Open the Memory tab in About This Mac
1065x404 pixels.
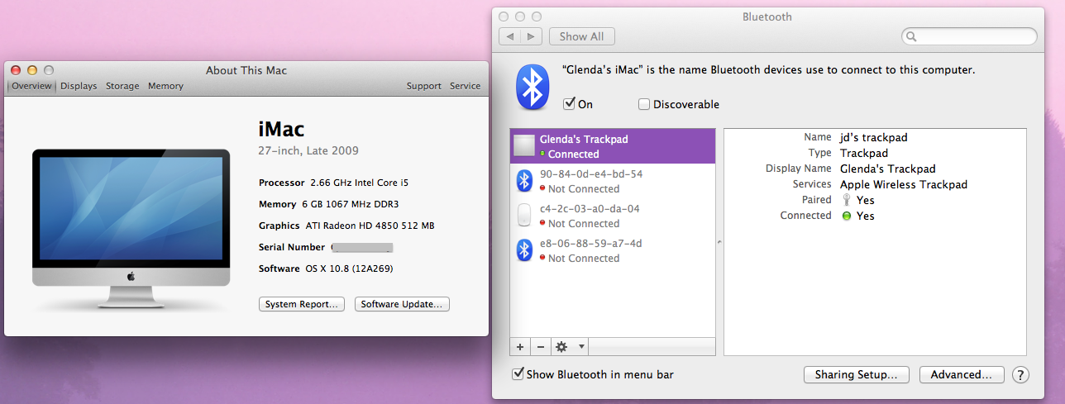[x=165, y=86]
